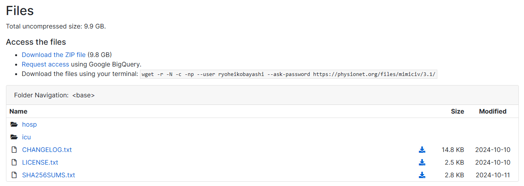This screenshot has width=524, height=186.
Task: Open the CHANGELOG.txt file link
Action: [47, 150]
